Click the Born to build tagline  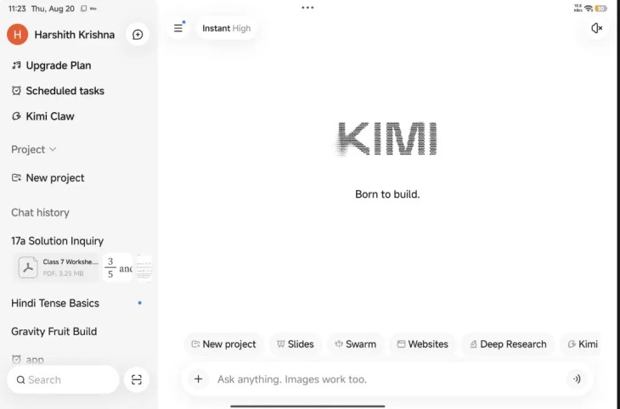tap(387, 194)
